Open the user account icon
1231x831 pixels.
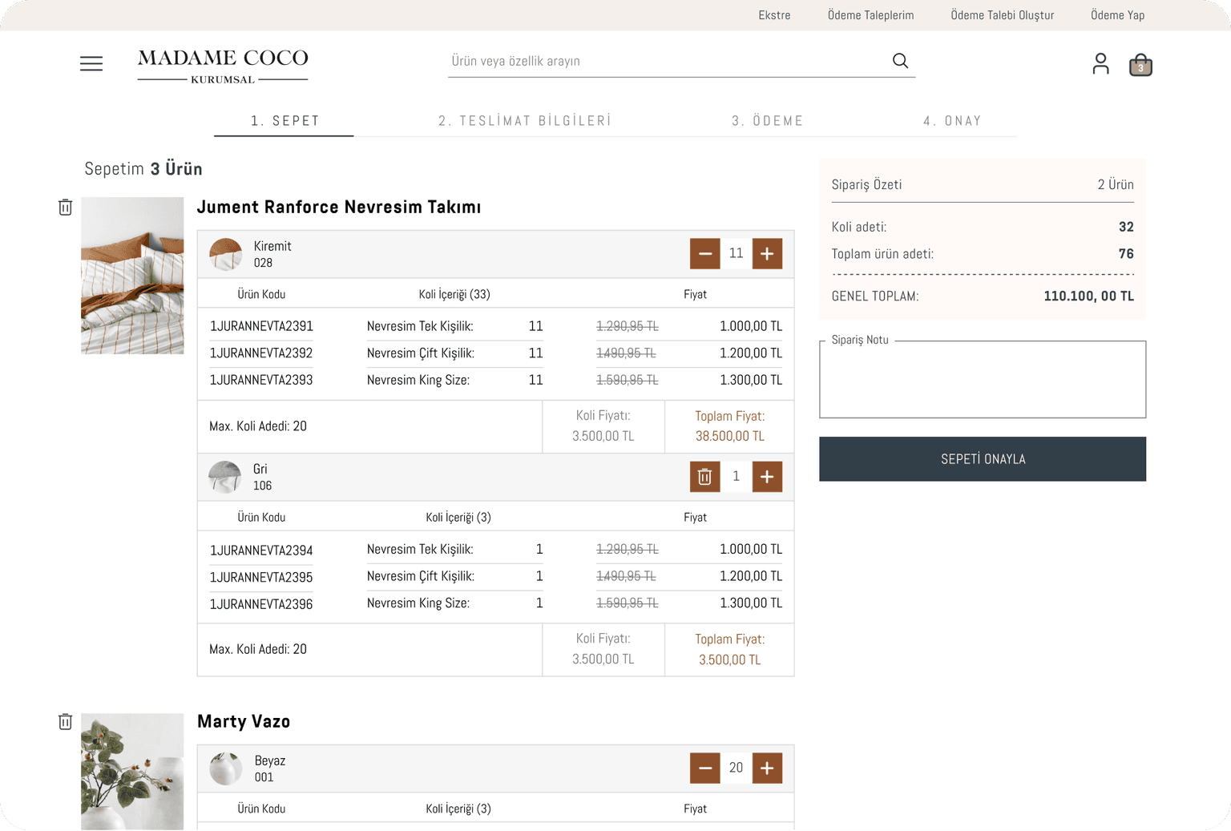1100,63
